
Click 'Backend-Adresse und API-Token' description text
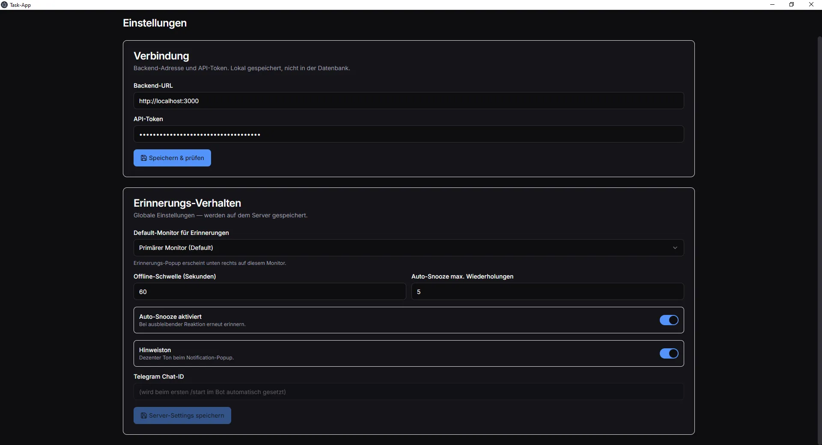(242, 68)
